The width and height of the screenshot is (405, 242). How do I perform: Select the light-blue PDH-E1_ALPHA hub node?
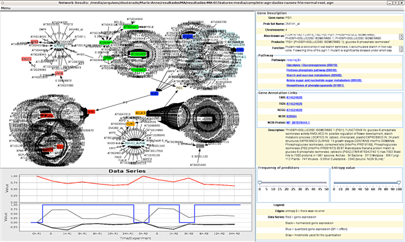pyautogui.click(x=135, y=143)
